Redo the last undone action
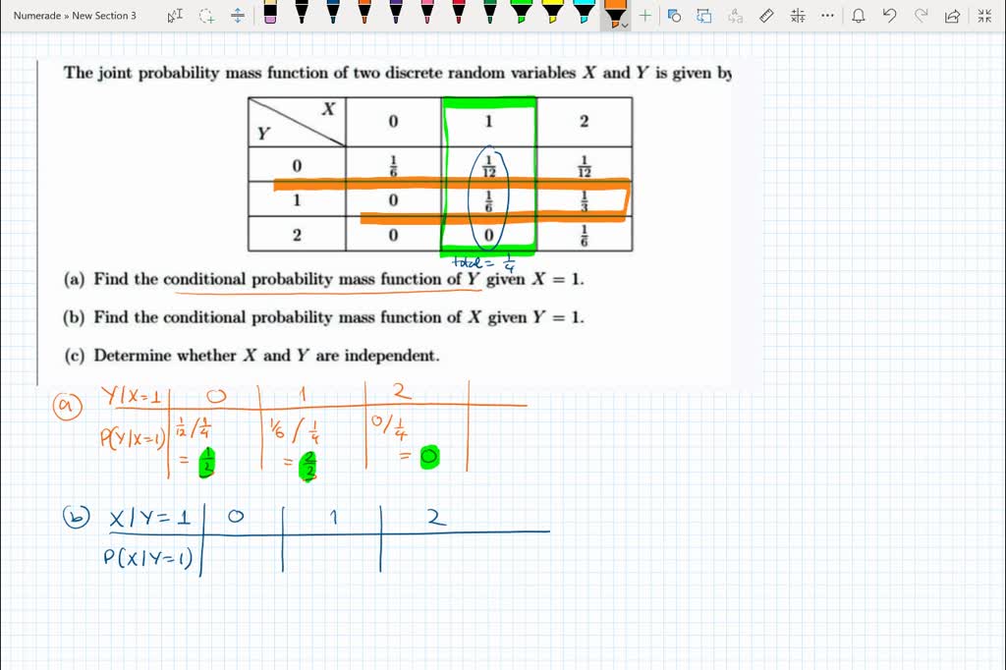Viewport: 1006px width, 670px height. click(x=922, y=16)
